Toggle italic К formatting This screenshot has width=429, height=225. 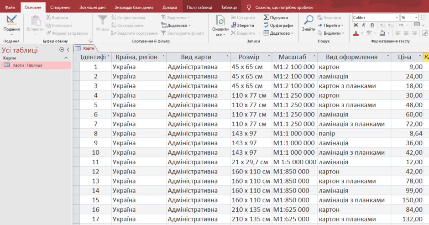tap(364, 25)
